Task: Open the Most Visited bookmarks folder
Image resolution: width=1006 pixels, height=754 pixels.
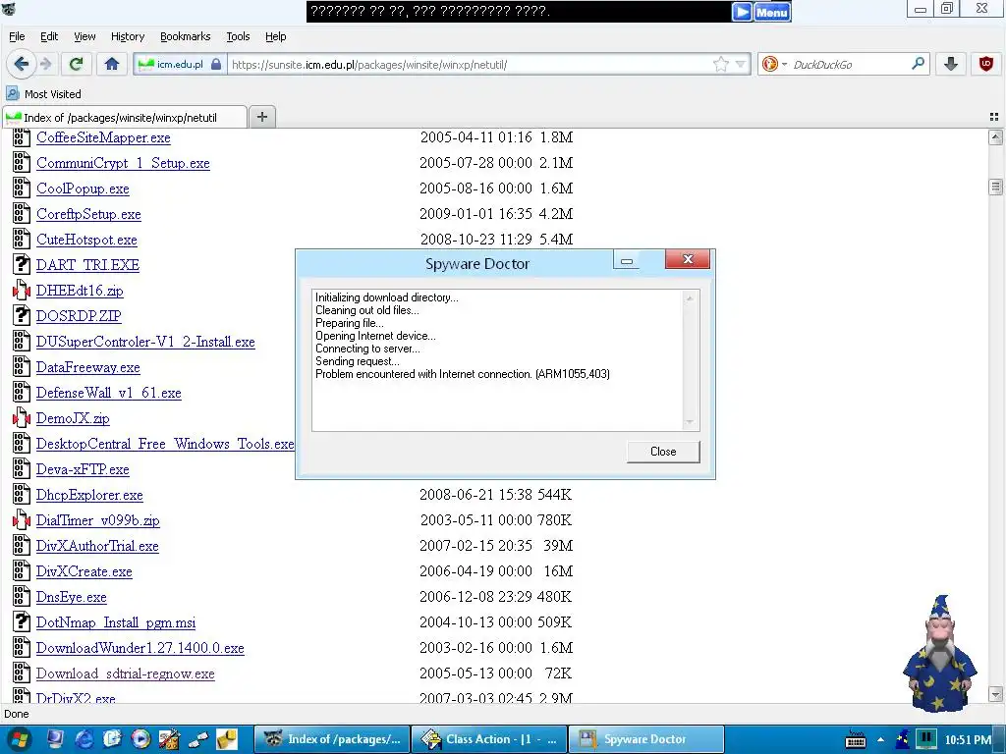Action: tap(44, 93)
